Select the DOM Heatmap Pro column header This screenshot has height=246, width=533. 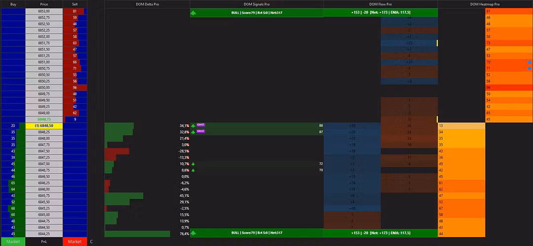(x=485, y=4)
